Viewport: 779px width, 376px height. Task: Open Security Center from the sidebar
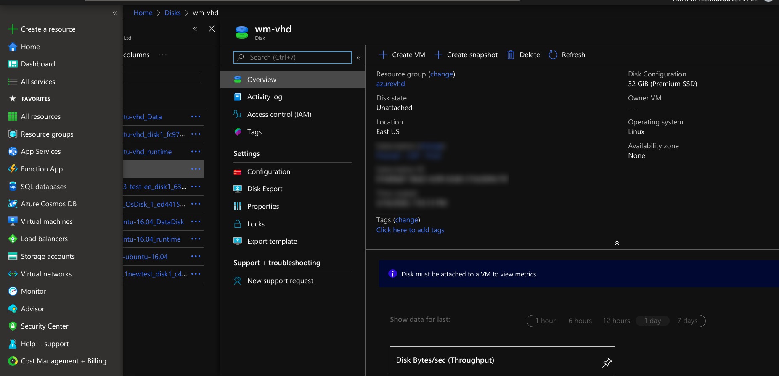44,326
